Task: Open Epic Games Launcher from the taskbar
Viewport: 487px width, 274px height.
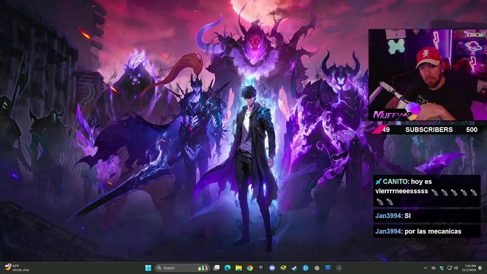Action: click(x=261, y=268)
